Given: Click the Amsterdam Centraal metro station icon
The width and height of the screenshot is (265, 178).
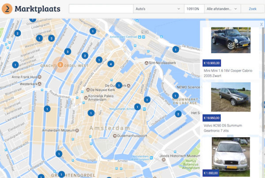Looking at the screenshot, I should coord(144,37).
